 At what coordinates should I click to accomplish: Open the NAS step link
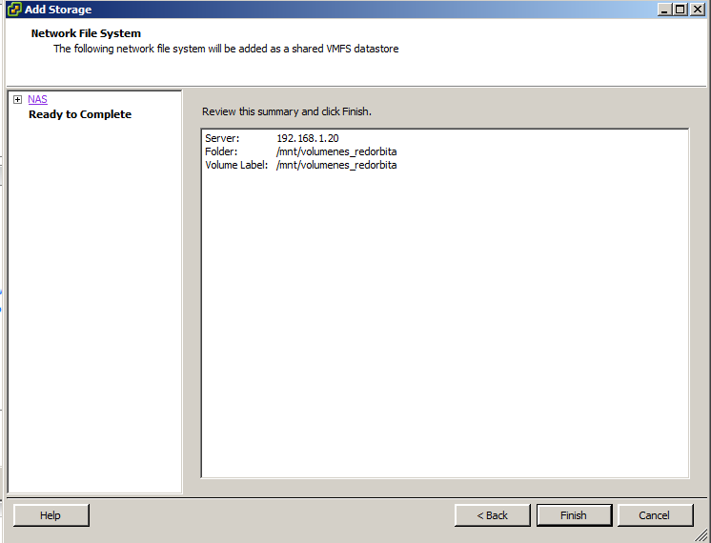(x=37, y=99)
